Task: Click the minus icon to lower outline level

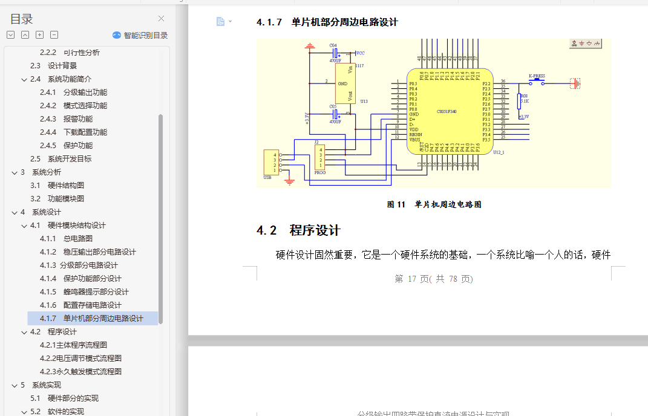Action: (x=54, y=35)
